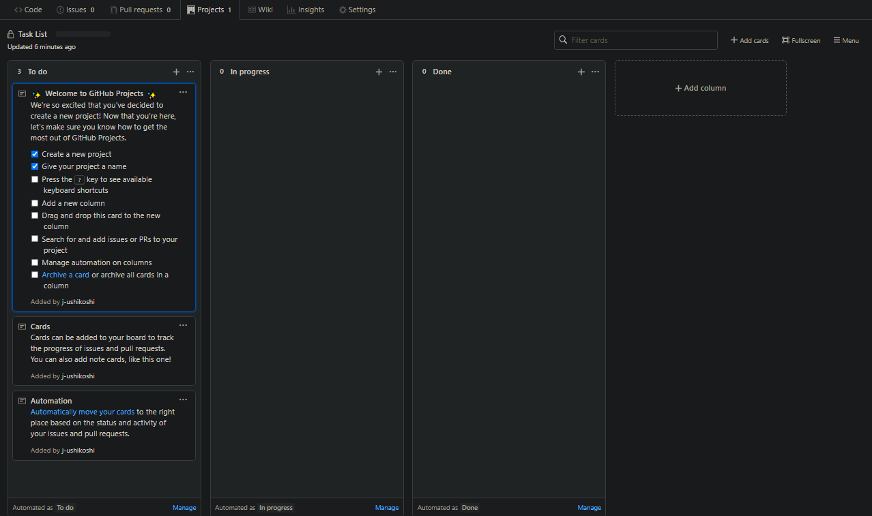Click the hamburger Menu icon
The height and width of the screenshot is (516, 872).
[837, 40]
